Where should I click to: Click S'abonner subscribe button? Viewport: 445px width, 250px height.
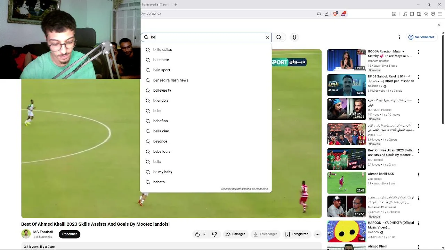click(70, 234)
